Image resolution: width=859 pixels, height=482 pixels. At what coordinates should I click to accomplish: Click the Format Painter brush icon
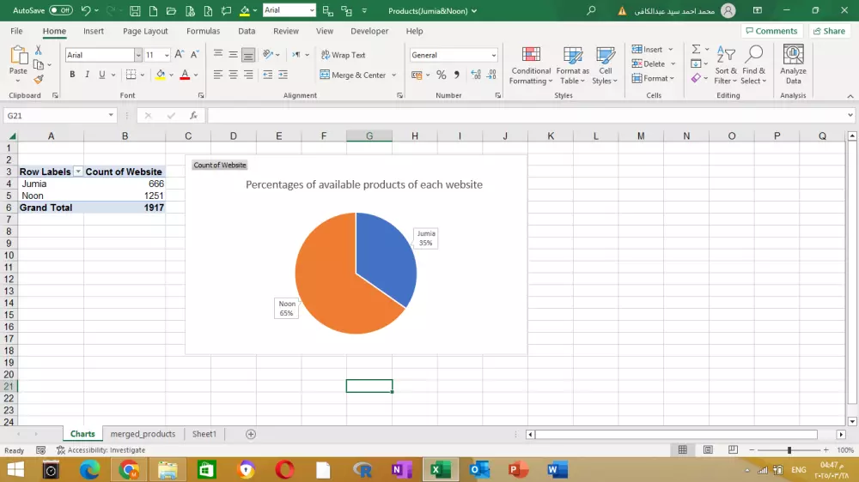pos(39,80)
